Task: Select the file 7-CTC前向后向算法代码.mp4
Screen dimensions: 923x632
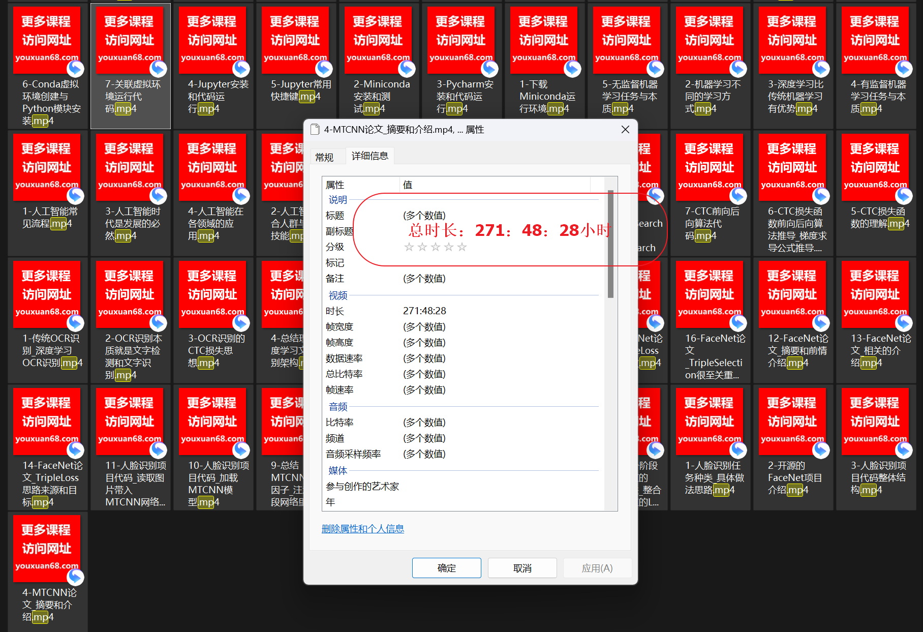Action: [x=710, y=193]
